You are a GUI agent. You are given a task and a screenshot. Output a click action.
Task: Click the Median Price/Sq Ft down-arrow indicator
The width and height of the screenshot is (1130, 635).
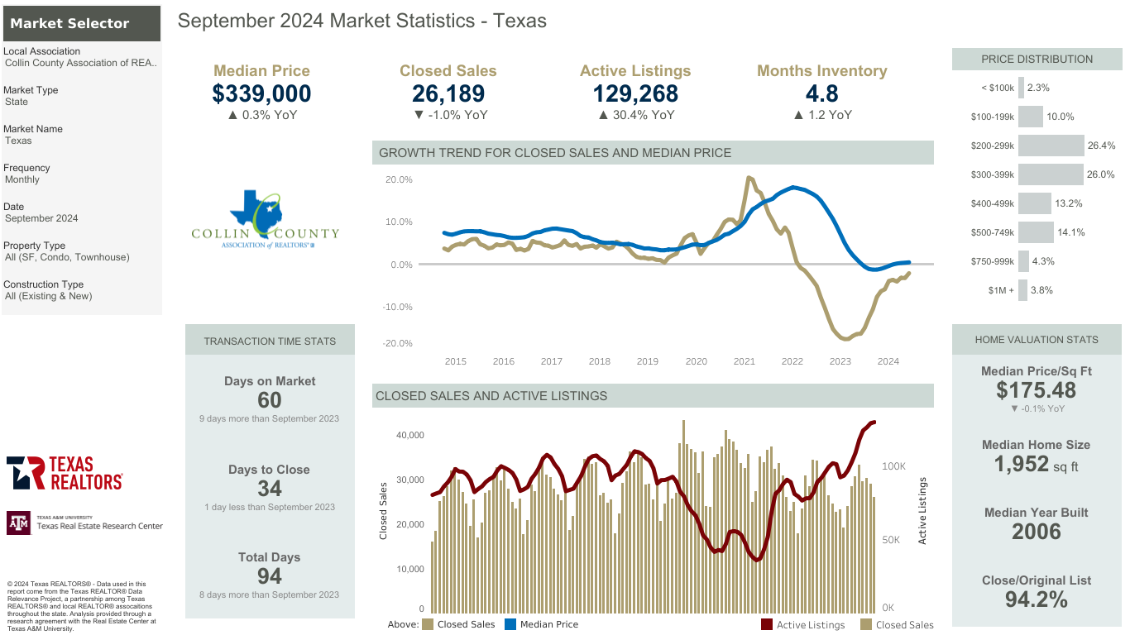click(1015, 408)
